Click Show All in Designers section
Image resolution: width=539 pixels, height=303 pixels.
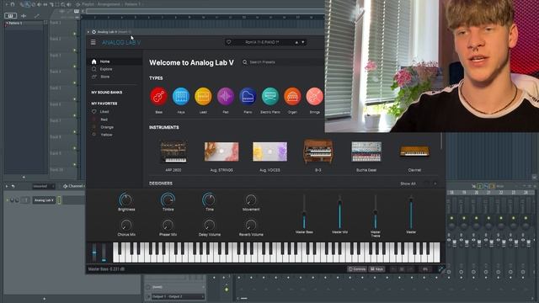pos(408,183)
